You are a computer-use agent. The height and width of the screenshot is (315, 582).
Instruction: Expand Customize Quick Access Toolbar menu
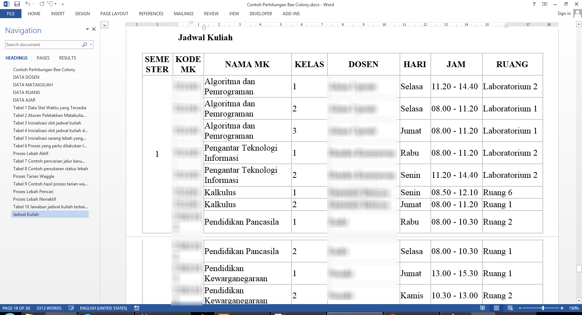click(63, 4)
